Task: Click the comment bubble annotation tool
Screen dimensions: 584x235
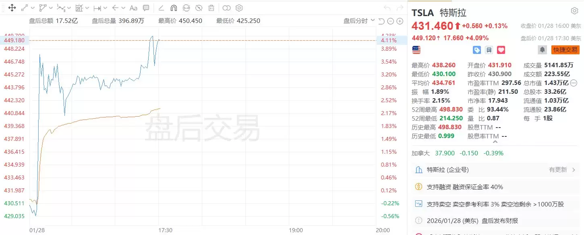Action: 146,8
